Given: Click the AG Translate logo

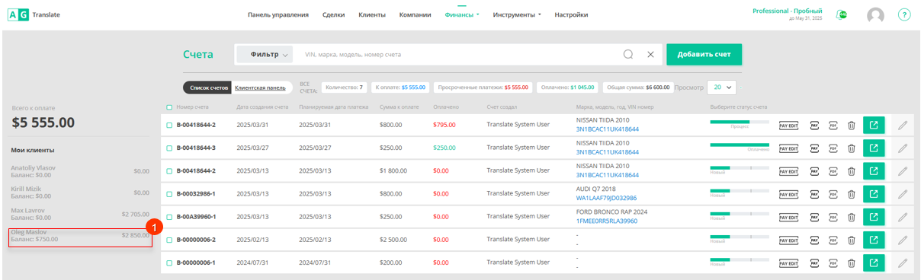Looking at the screenshot, I should tap(34, 14).
